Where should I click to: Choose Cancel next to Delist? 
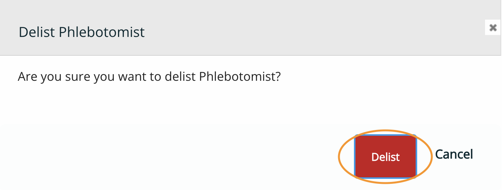coord(454,154)
